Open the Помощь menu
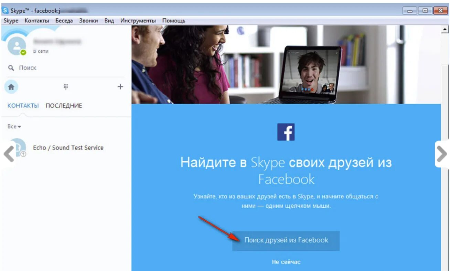The height and width of the screenshot is (271, 450). [174, 21]
